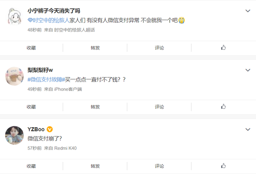This screenshot has width=256, height=174.
Task: Like YZBoo's post with thumbs-up icon
Action: pos(223,166)
